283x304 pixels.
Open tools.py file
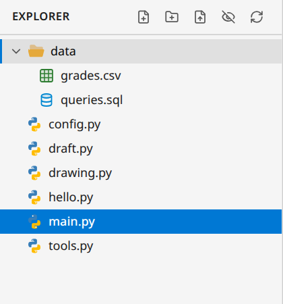coord(71,246)
